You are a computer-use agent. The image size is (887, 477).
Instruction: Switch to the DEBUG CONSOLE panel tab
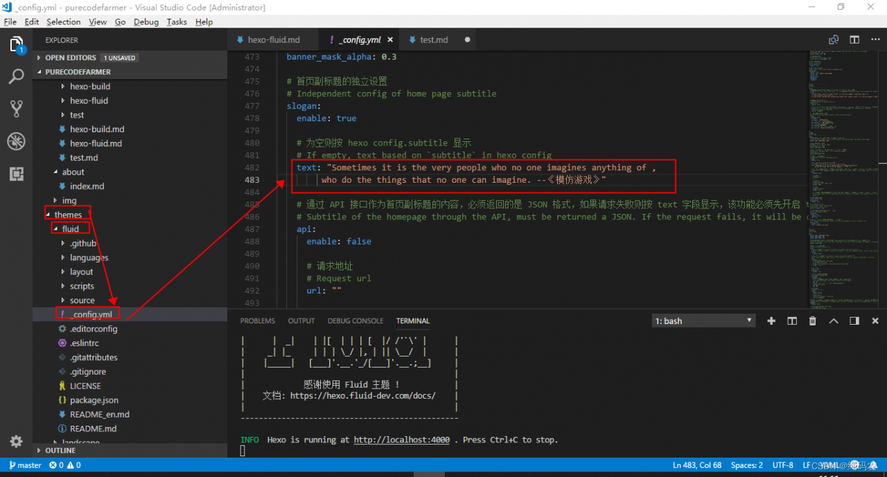click(x=355, y=321)
